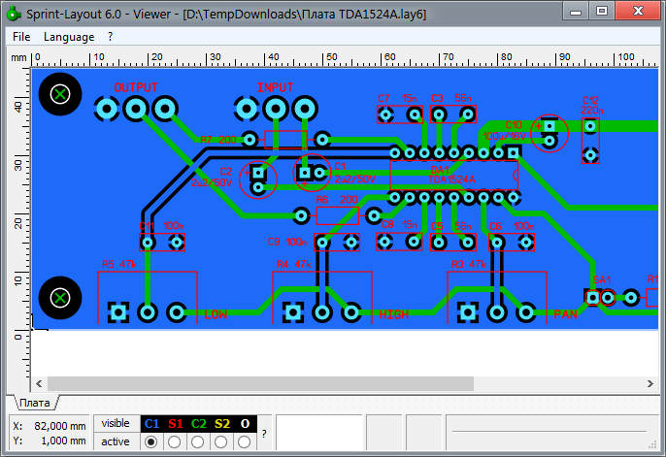This screenshot has width=666, height=457.
Task: Toggle S1 layer visibility
Action: point(176,423)
